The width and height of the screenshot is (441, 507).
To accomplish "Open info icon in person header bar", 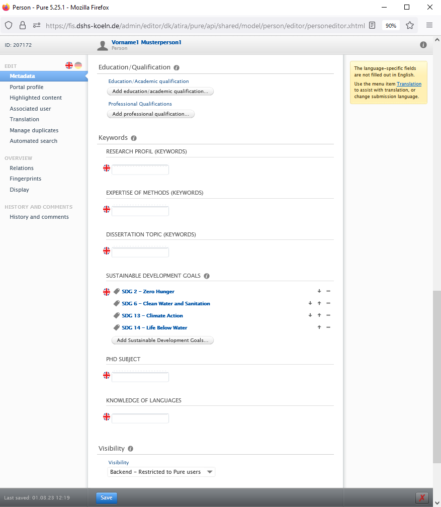I will coord(423,45).
